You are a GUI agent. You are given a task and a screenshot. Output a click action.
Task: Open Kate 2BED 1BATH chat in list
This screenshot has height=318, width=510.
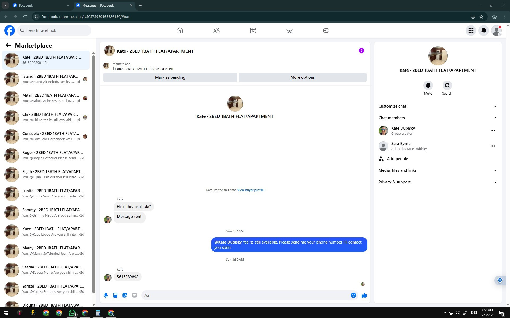(46, 60)
